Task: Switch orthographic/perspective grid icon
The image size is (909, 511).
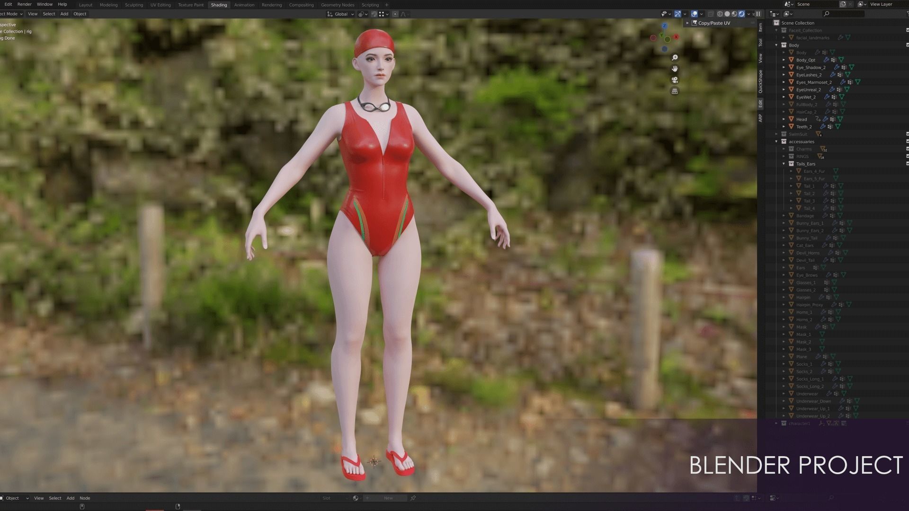Action: pyautogui.click(x=675, y=91)
